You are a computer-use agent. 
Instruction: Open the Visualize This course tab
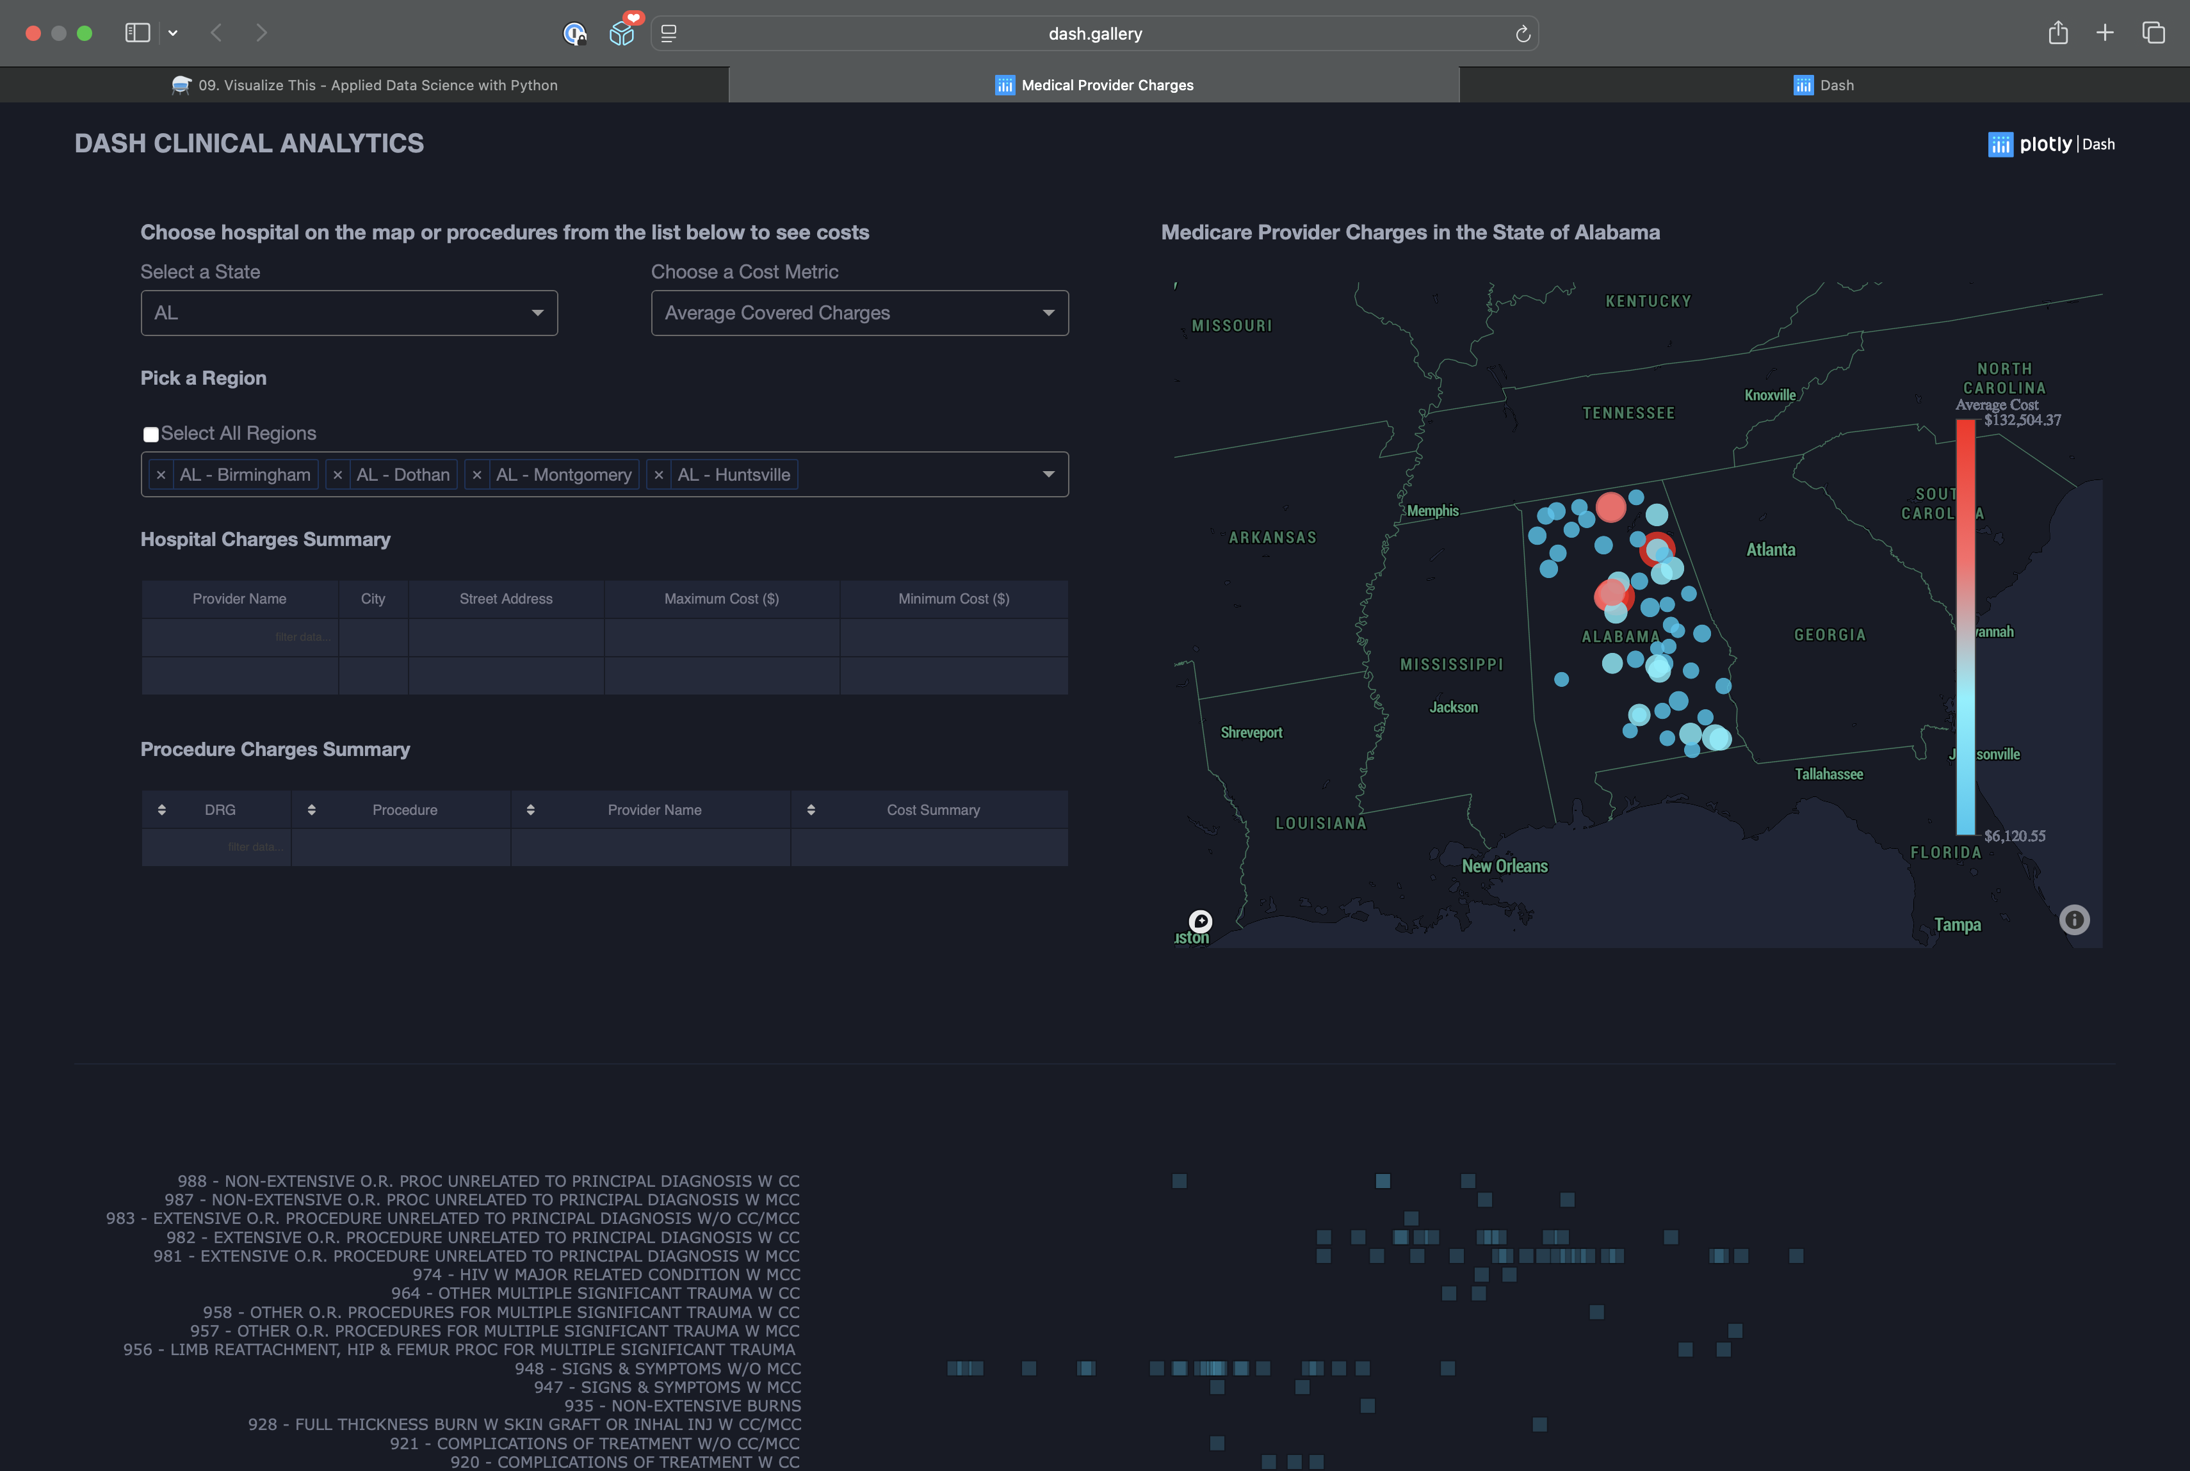click(366, 84)
